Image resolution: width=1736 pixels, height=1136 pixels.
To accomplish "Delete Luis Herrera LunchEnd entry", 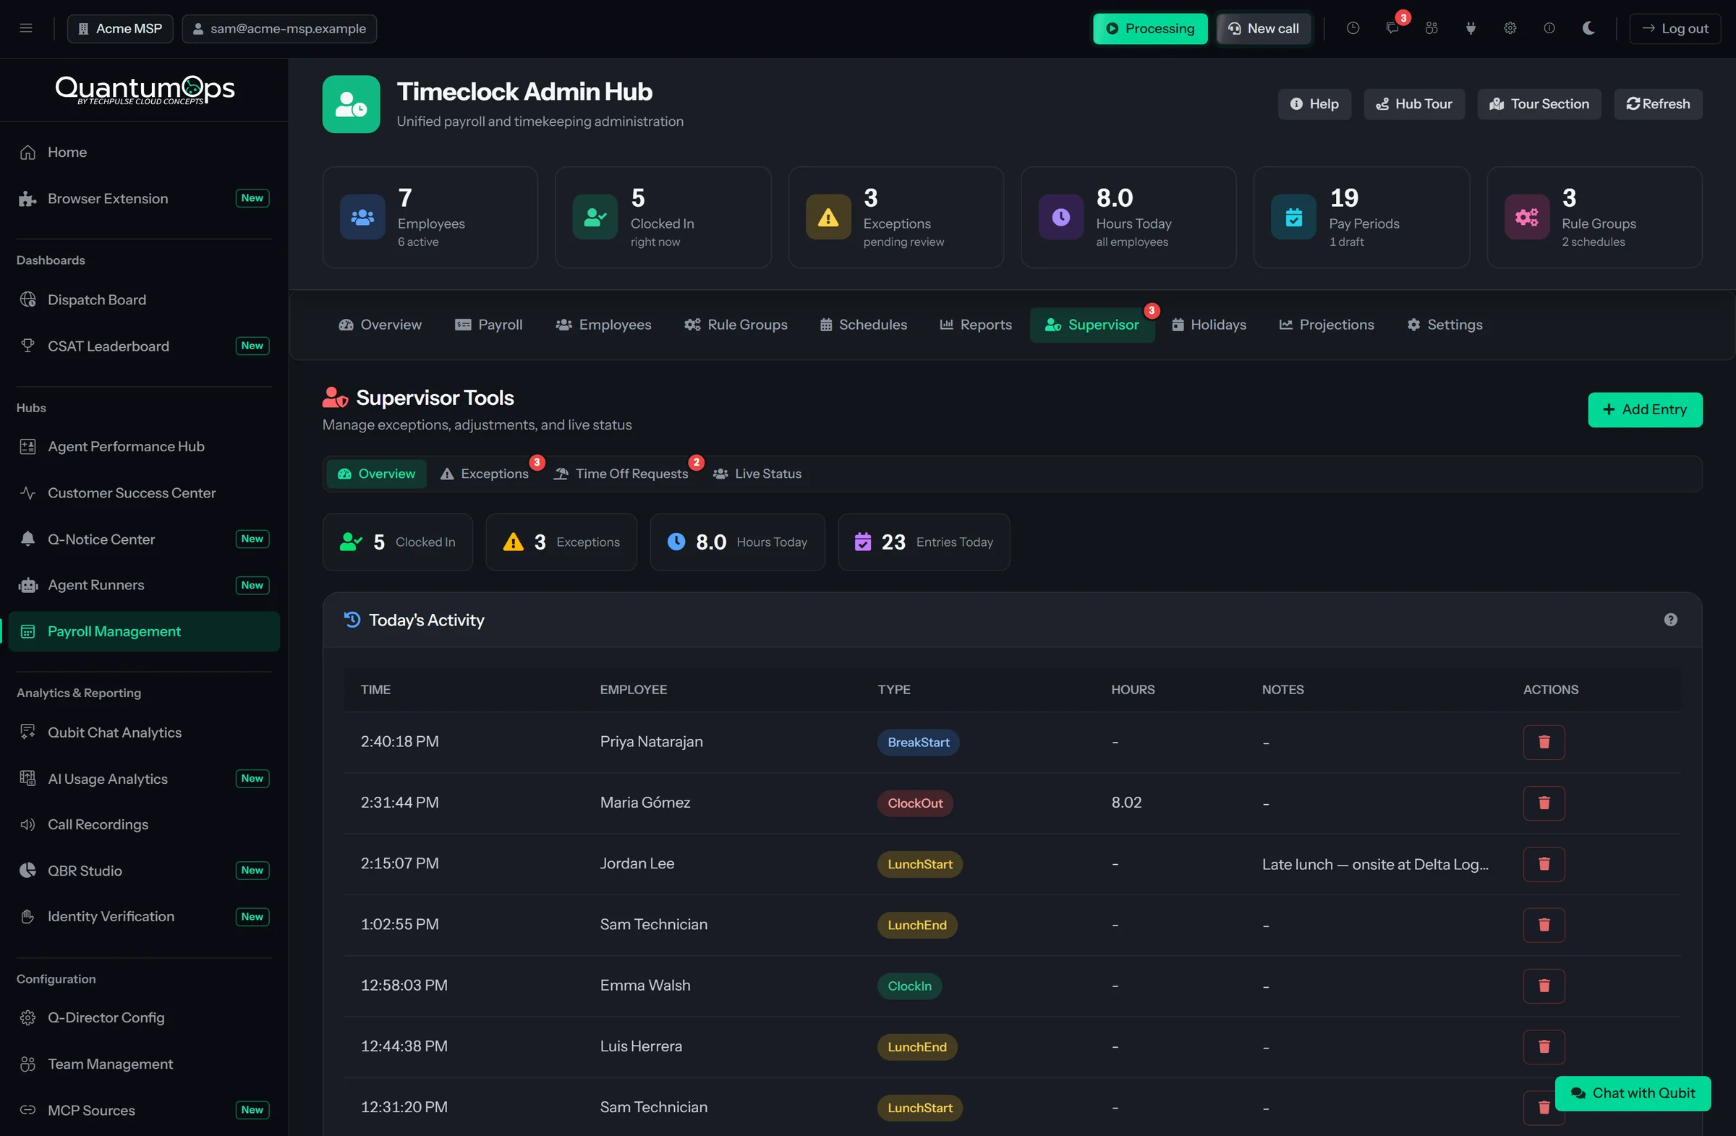I will (x=1544, y=1046).
